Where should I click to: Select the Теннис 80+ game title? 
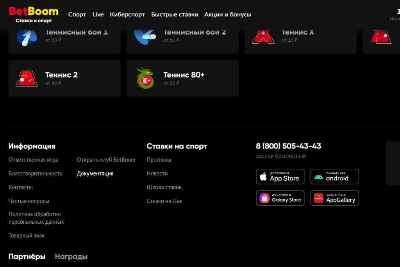[184, 75]
